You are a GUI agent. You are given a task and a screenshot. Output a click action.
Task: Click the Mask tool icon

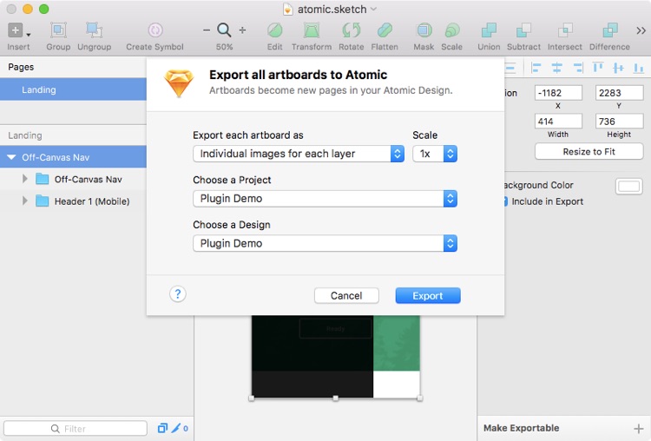pos(424,30)
